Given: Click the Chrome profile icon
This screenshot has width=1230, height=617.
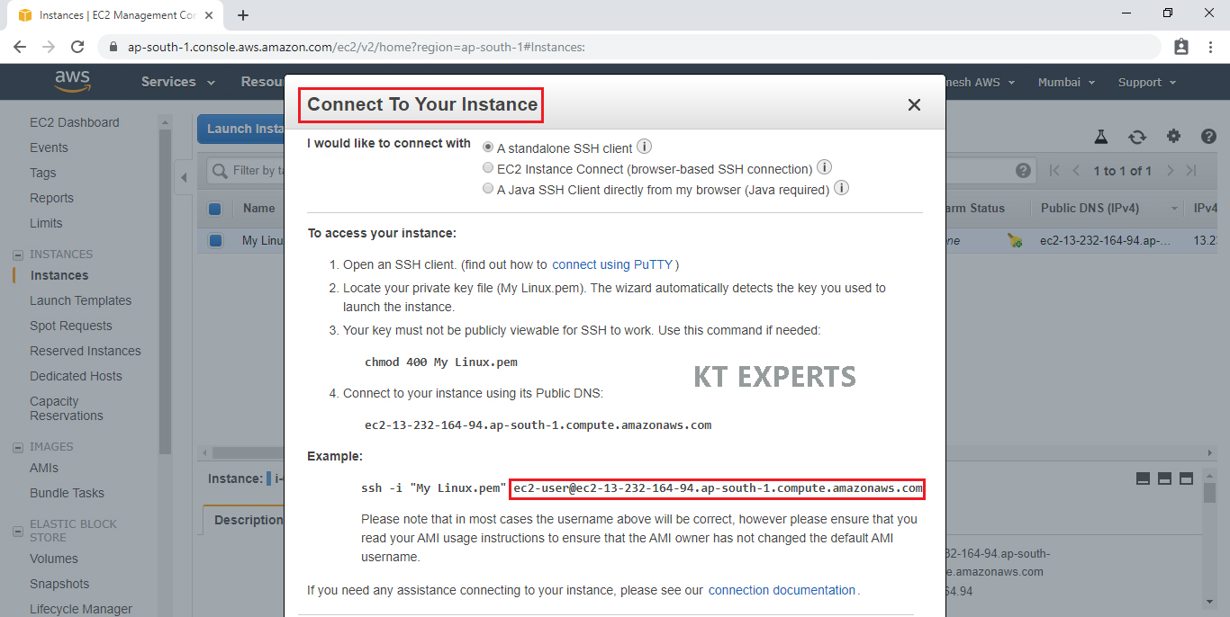Looking at the screenshot, I should click(x=1181, y=47).
